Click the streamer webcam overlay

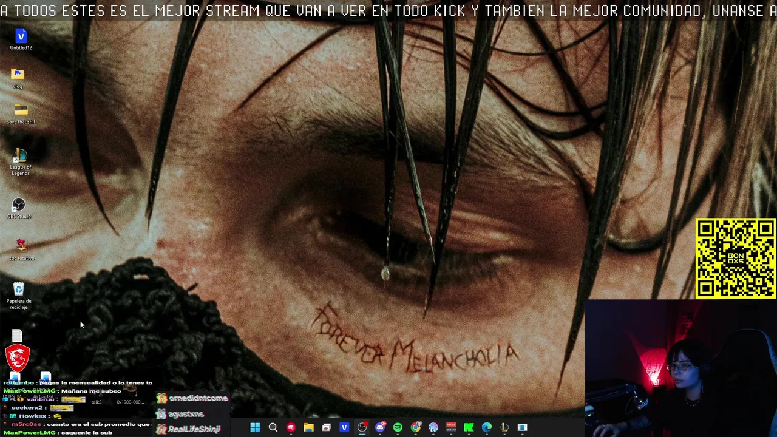click(681, 368)
